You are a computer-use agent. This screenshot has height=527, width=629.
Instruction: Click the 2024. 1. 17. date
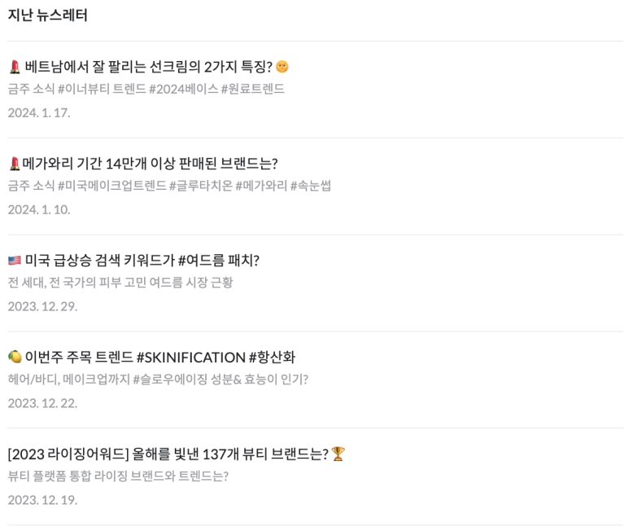pyautogui.click(x=39, y=113)
